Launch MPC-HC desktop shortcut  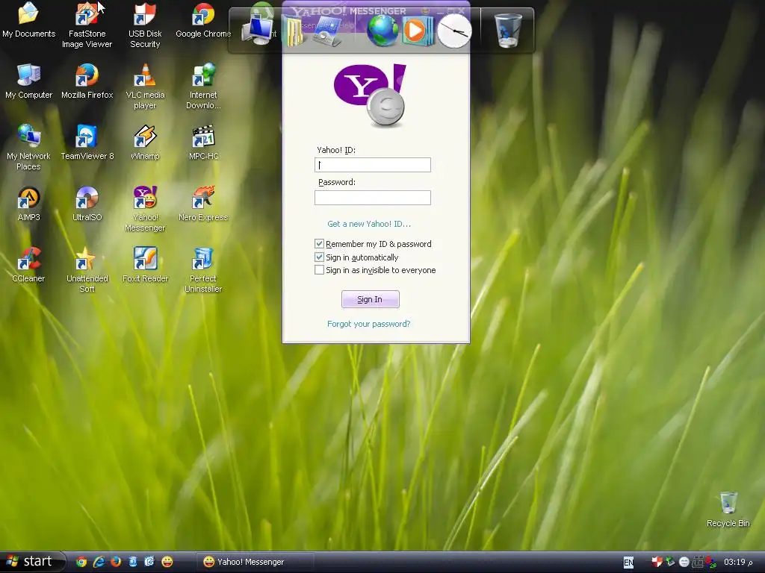(203, 143)
